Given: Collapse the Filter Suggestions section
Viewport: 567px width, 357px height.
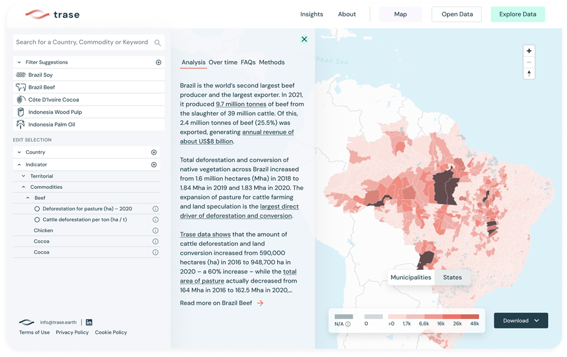Looking at the screenshot, I should (19, 63).
